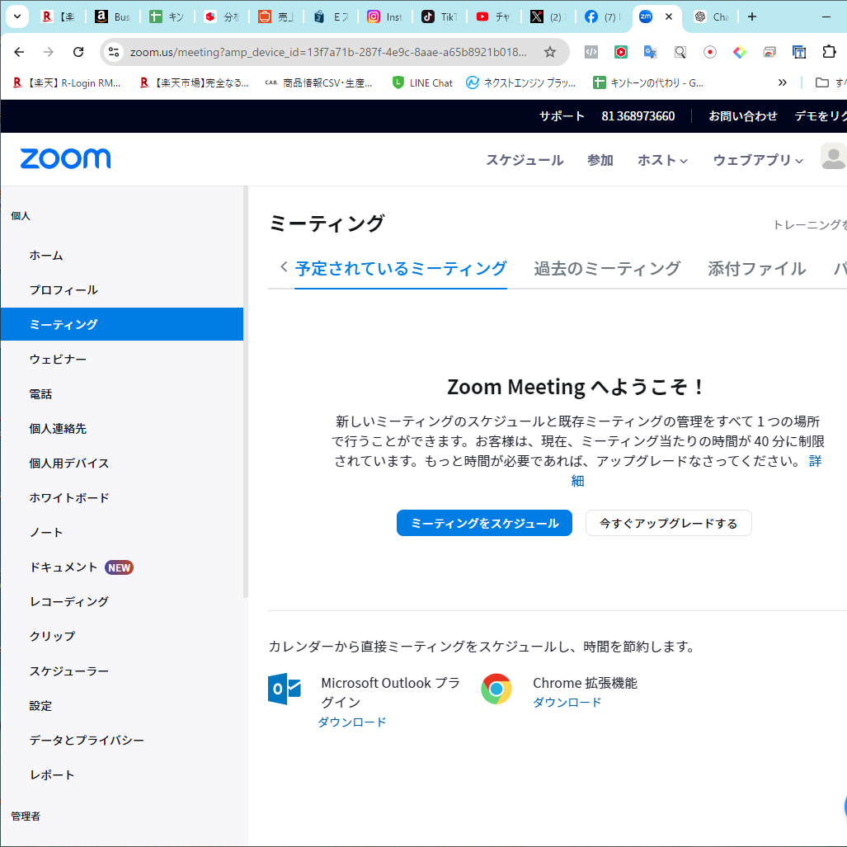This screenshot has height=847, width=847.
Task: Select the 予定されているミーティング tab
Action: (x=401, y=269)
